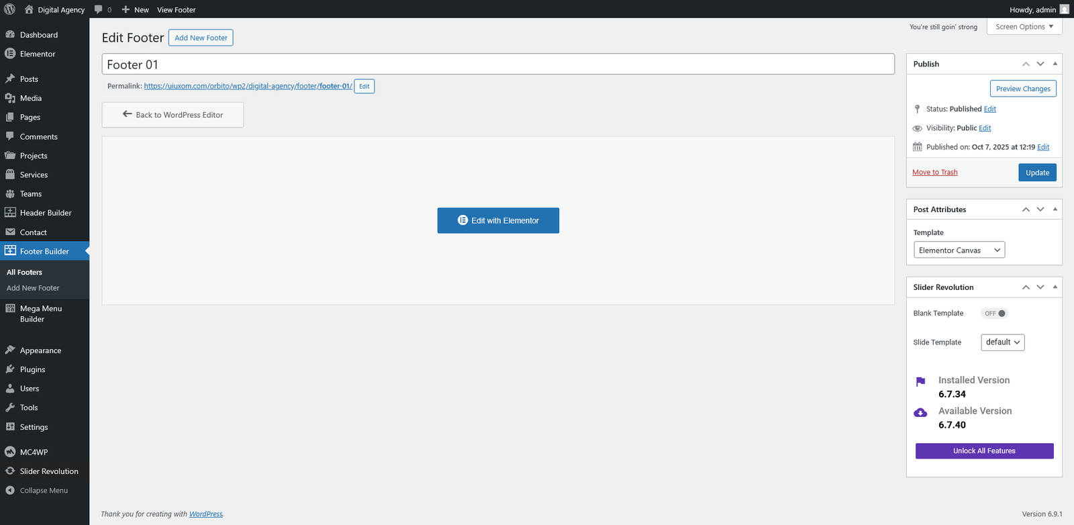The width and height of the screenshot is (1074, 525).
Task: Click the Move to Trash link
Action: 934,173
